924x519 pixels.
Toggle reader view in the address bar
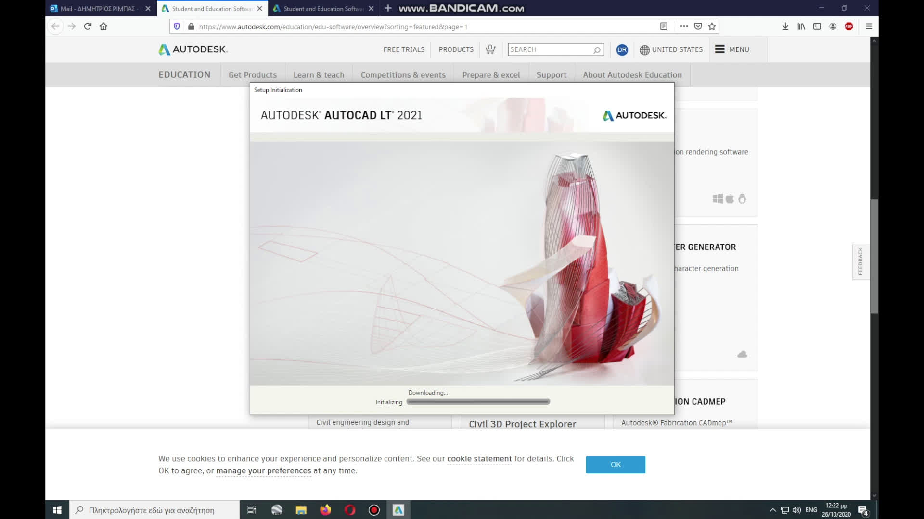(x=664, y=26)
